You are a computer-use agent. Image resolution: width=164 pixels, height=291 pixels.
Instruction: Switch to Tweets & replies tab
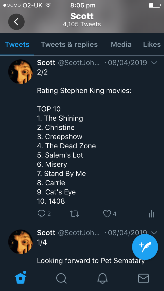(x=69, y=45)
